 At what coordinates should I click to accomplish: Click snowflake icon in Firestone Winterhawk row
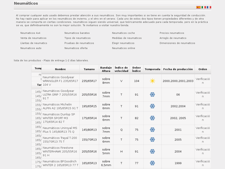coord(152,151)
